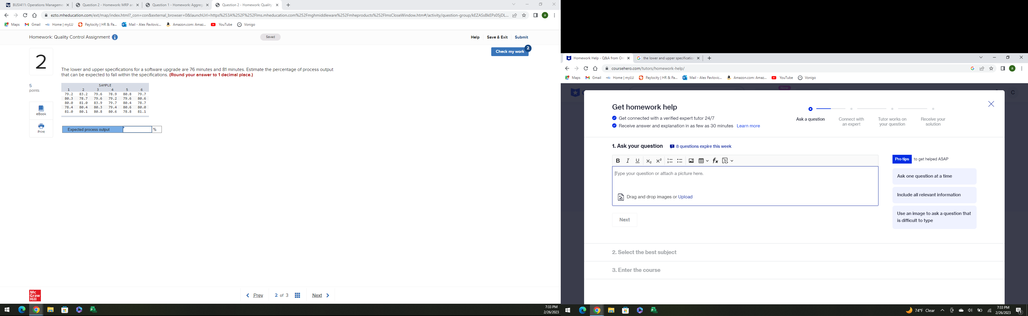Open the page navigator grid between Prev and Next
The width and height of the screenshot is (1028, 316).
297,295
